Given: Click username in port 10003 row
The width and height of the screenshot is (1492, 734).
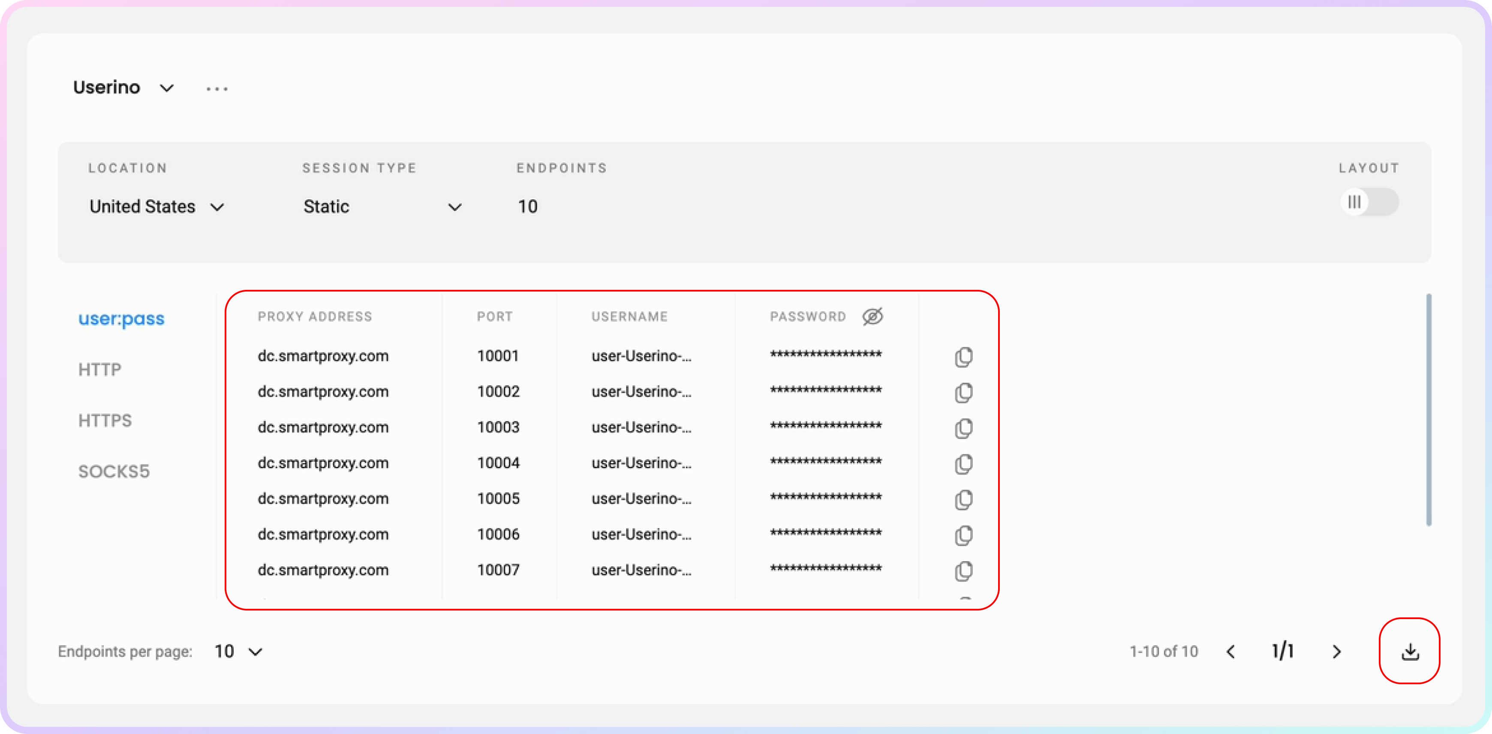Looking at the screenshot, I should 641,427.
